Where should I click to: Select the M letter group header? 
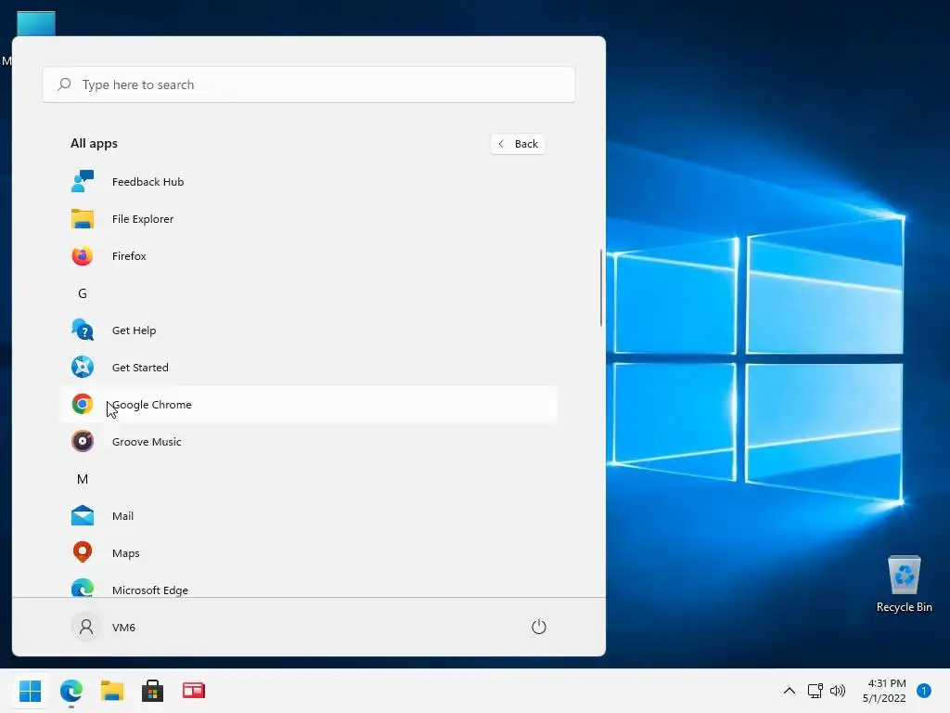tap(83, 479)
